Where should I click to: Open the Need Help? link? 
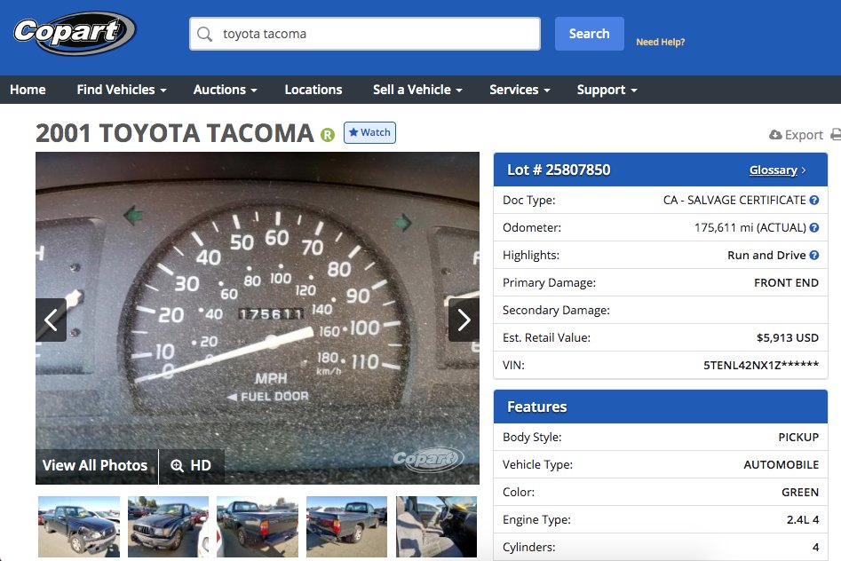coord(660,42)
